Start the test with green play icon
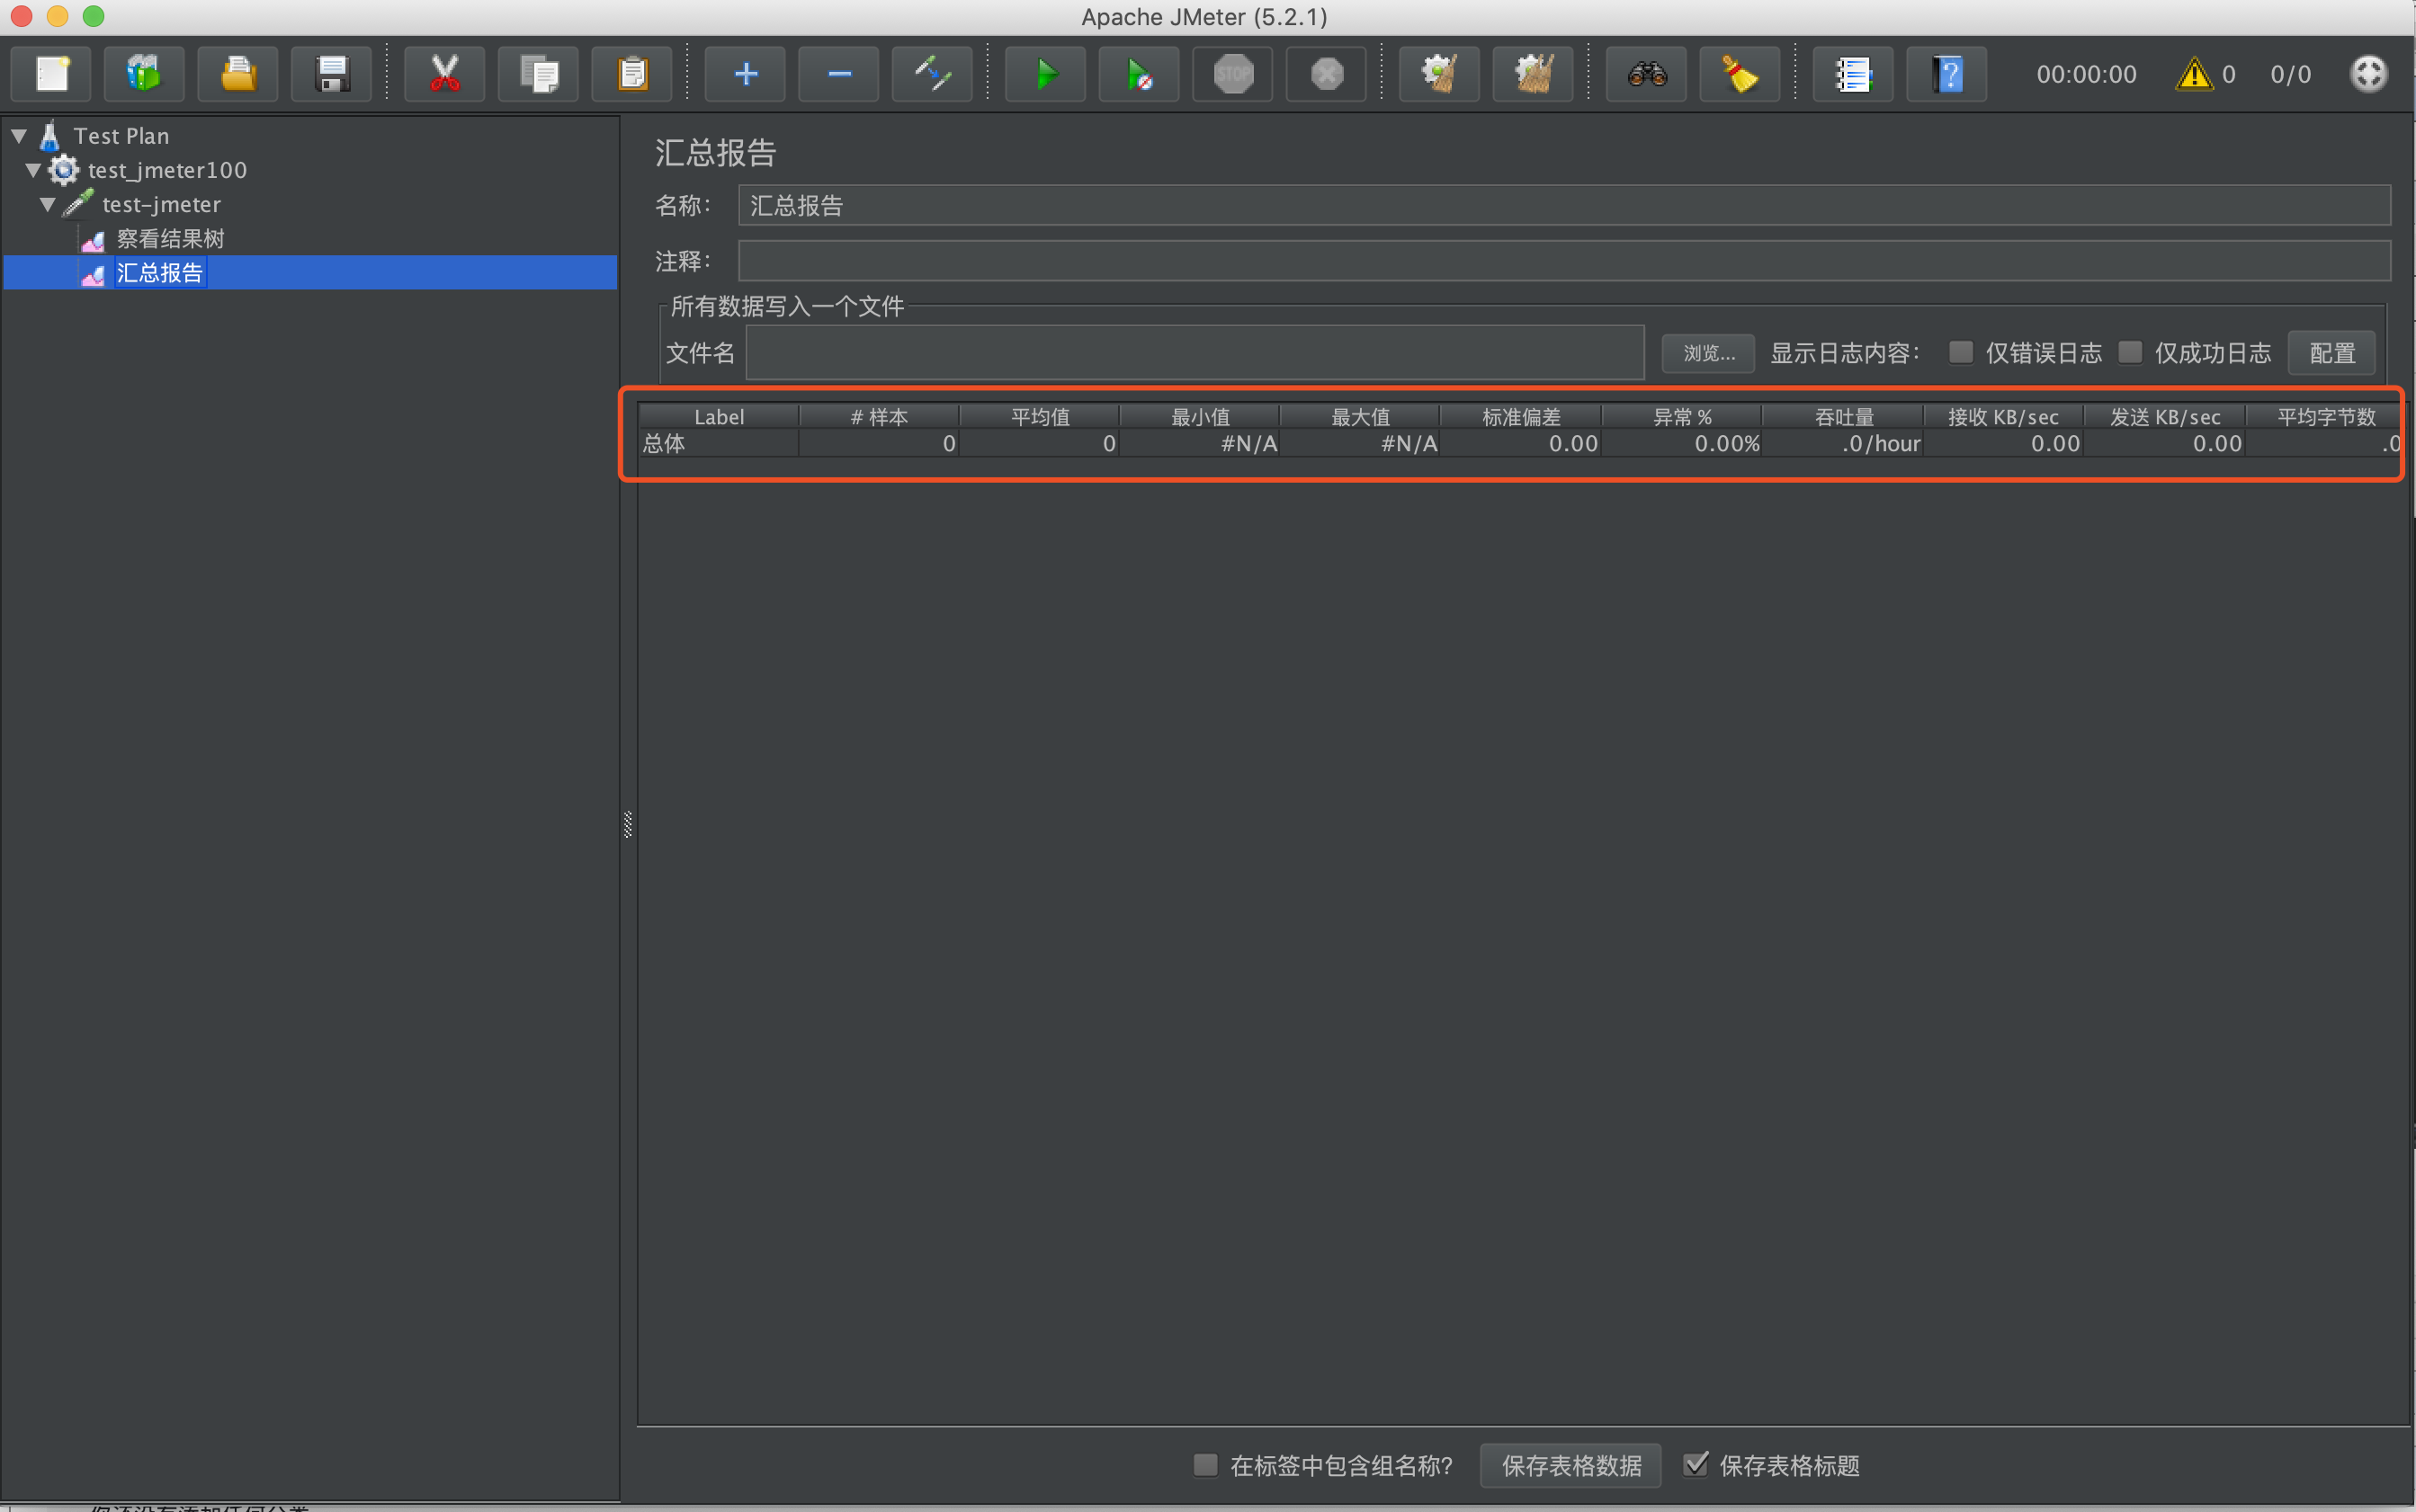Screen dimensions: 2416x1512 (x=1045, y=74)
